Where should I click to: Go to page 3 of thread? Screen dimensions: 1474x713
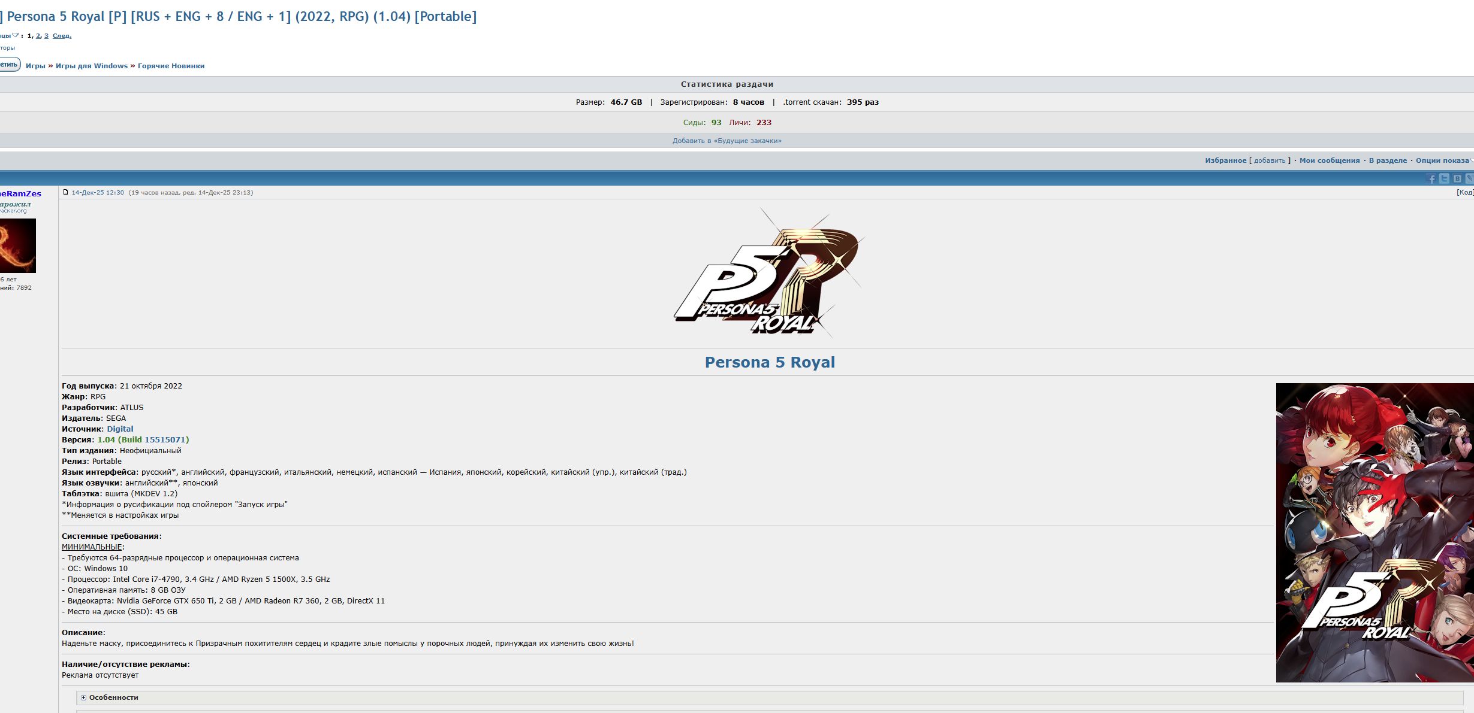46,36
